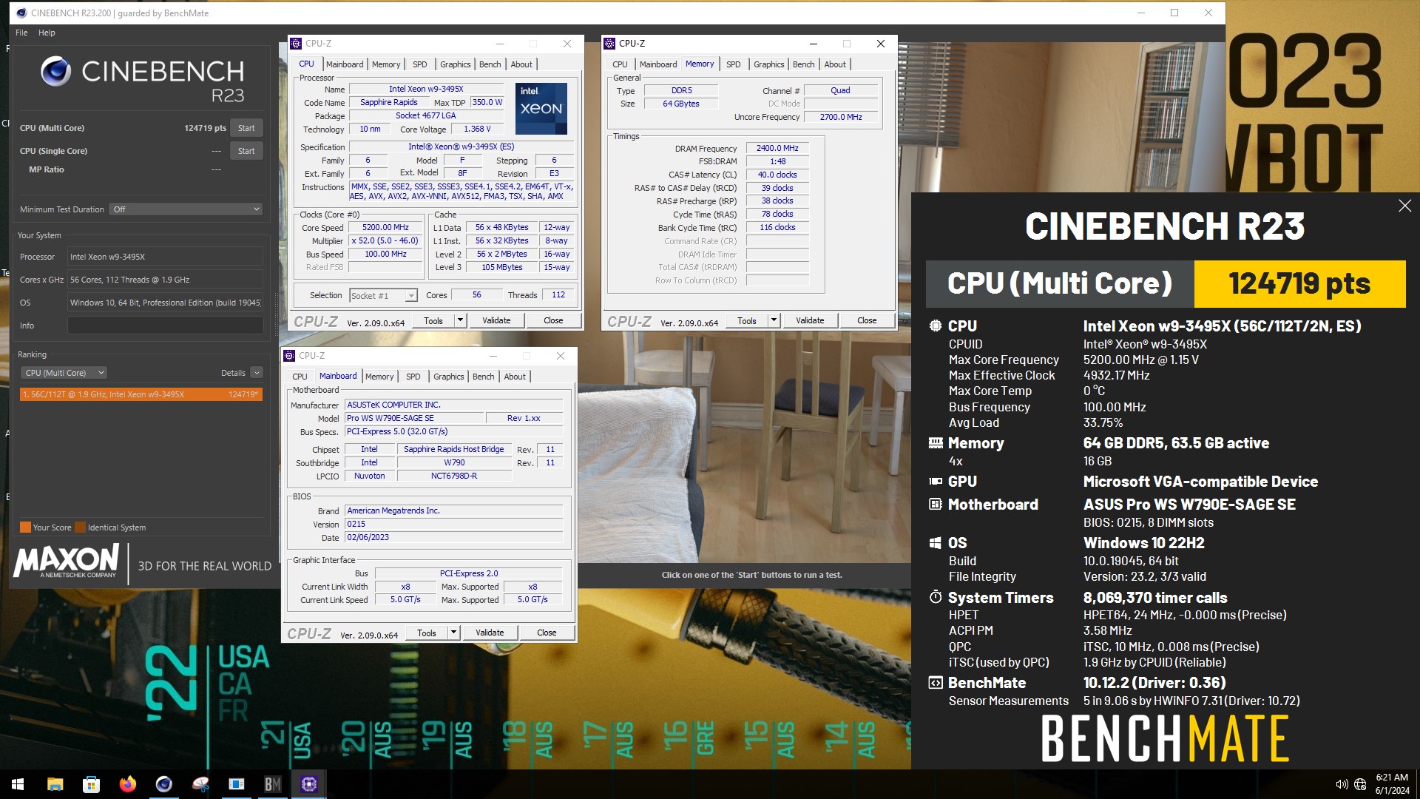Click the Cinebench logo in the title bar
Viewport: 1420px width, 799px height.
click(21, 13)
